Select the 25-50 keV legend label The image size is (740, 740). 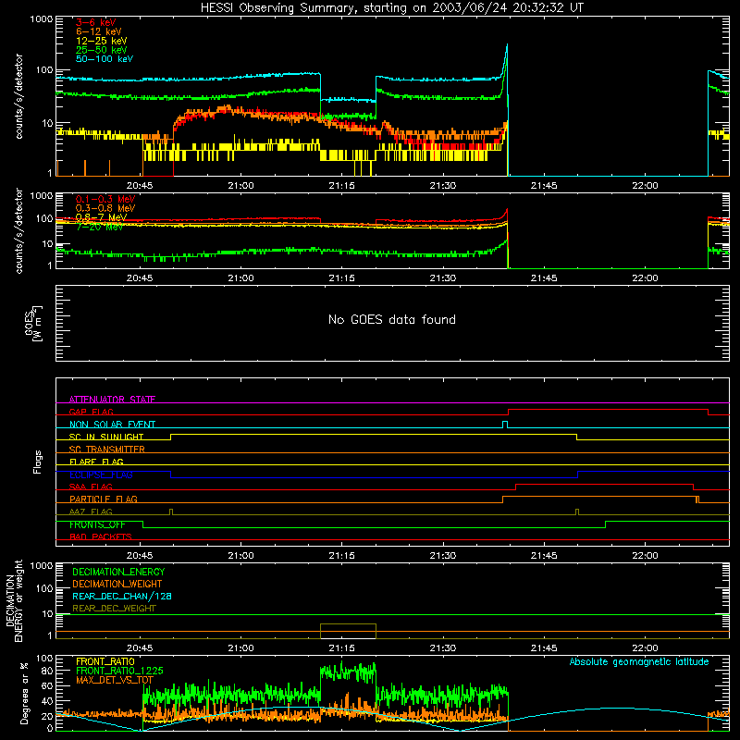point(101,50)
